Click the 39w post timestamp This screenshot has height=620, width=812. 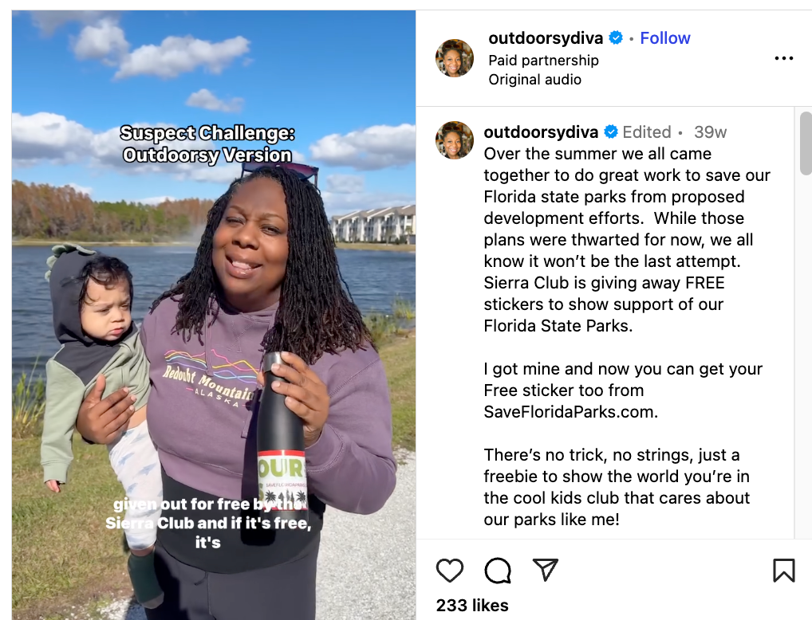click(x=710, y=132)
